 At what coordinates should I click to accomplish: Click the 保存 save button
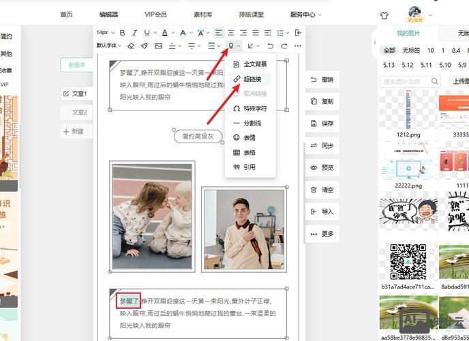321,123
